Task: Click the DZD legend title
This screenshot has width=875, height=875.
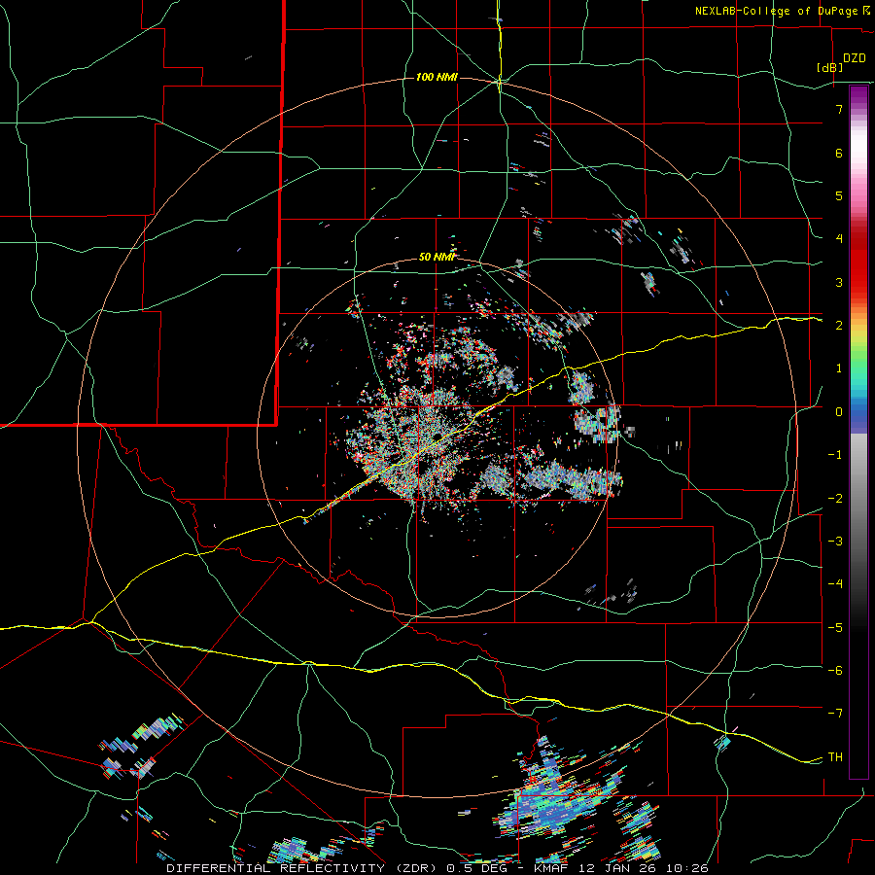Action: (855, 58)
